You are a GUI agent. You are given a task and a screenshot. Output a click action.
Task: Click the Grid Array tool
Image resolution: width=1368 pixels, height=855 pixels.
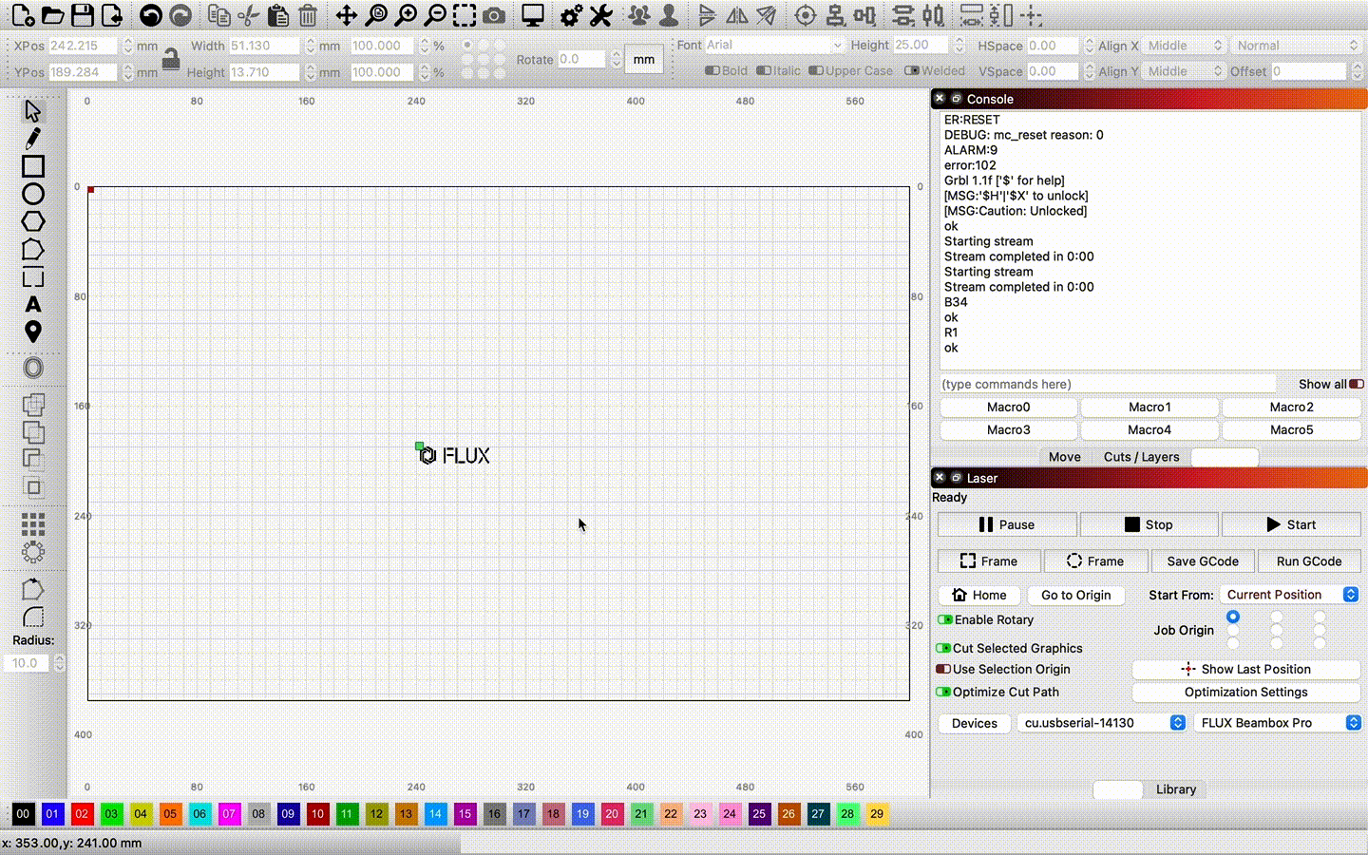point(32,524)
